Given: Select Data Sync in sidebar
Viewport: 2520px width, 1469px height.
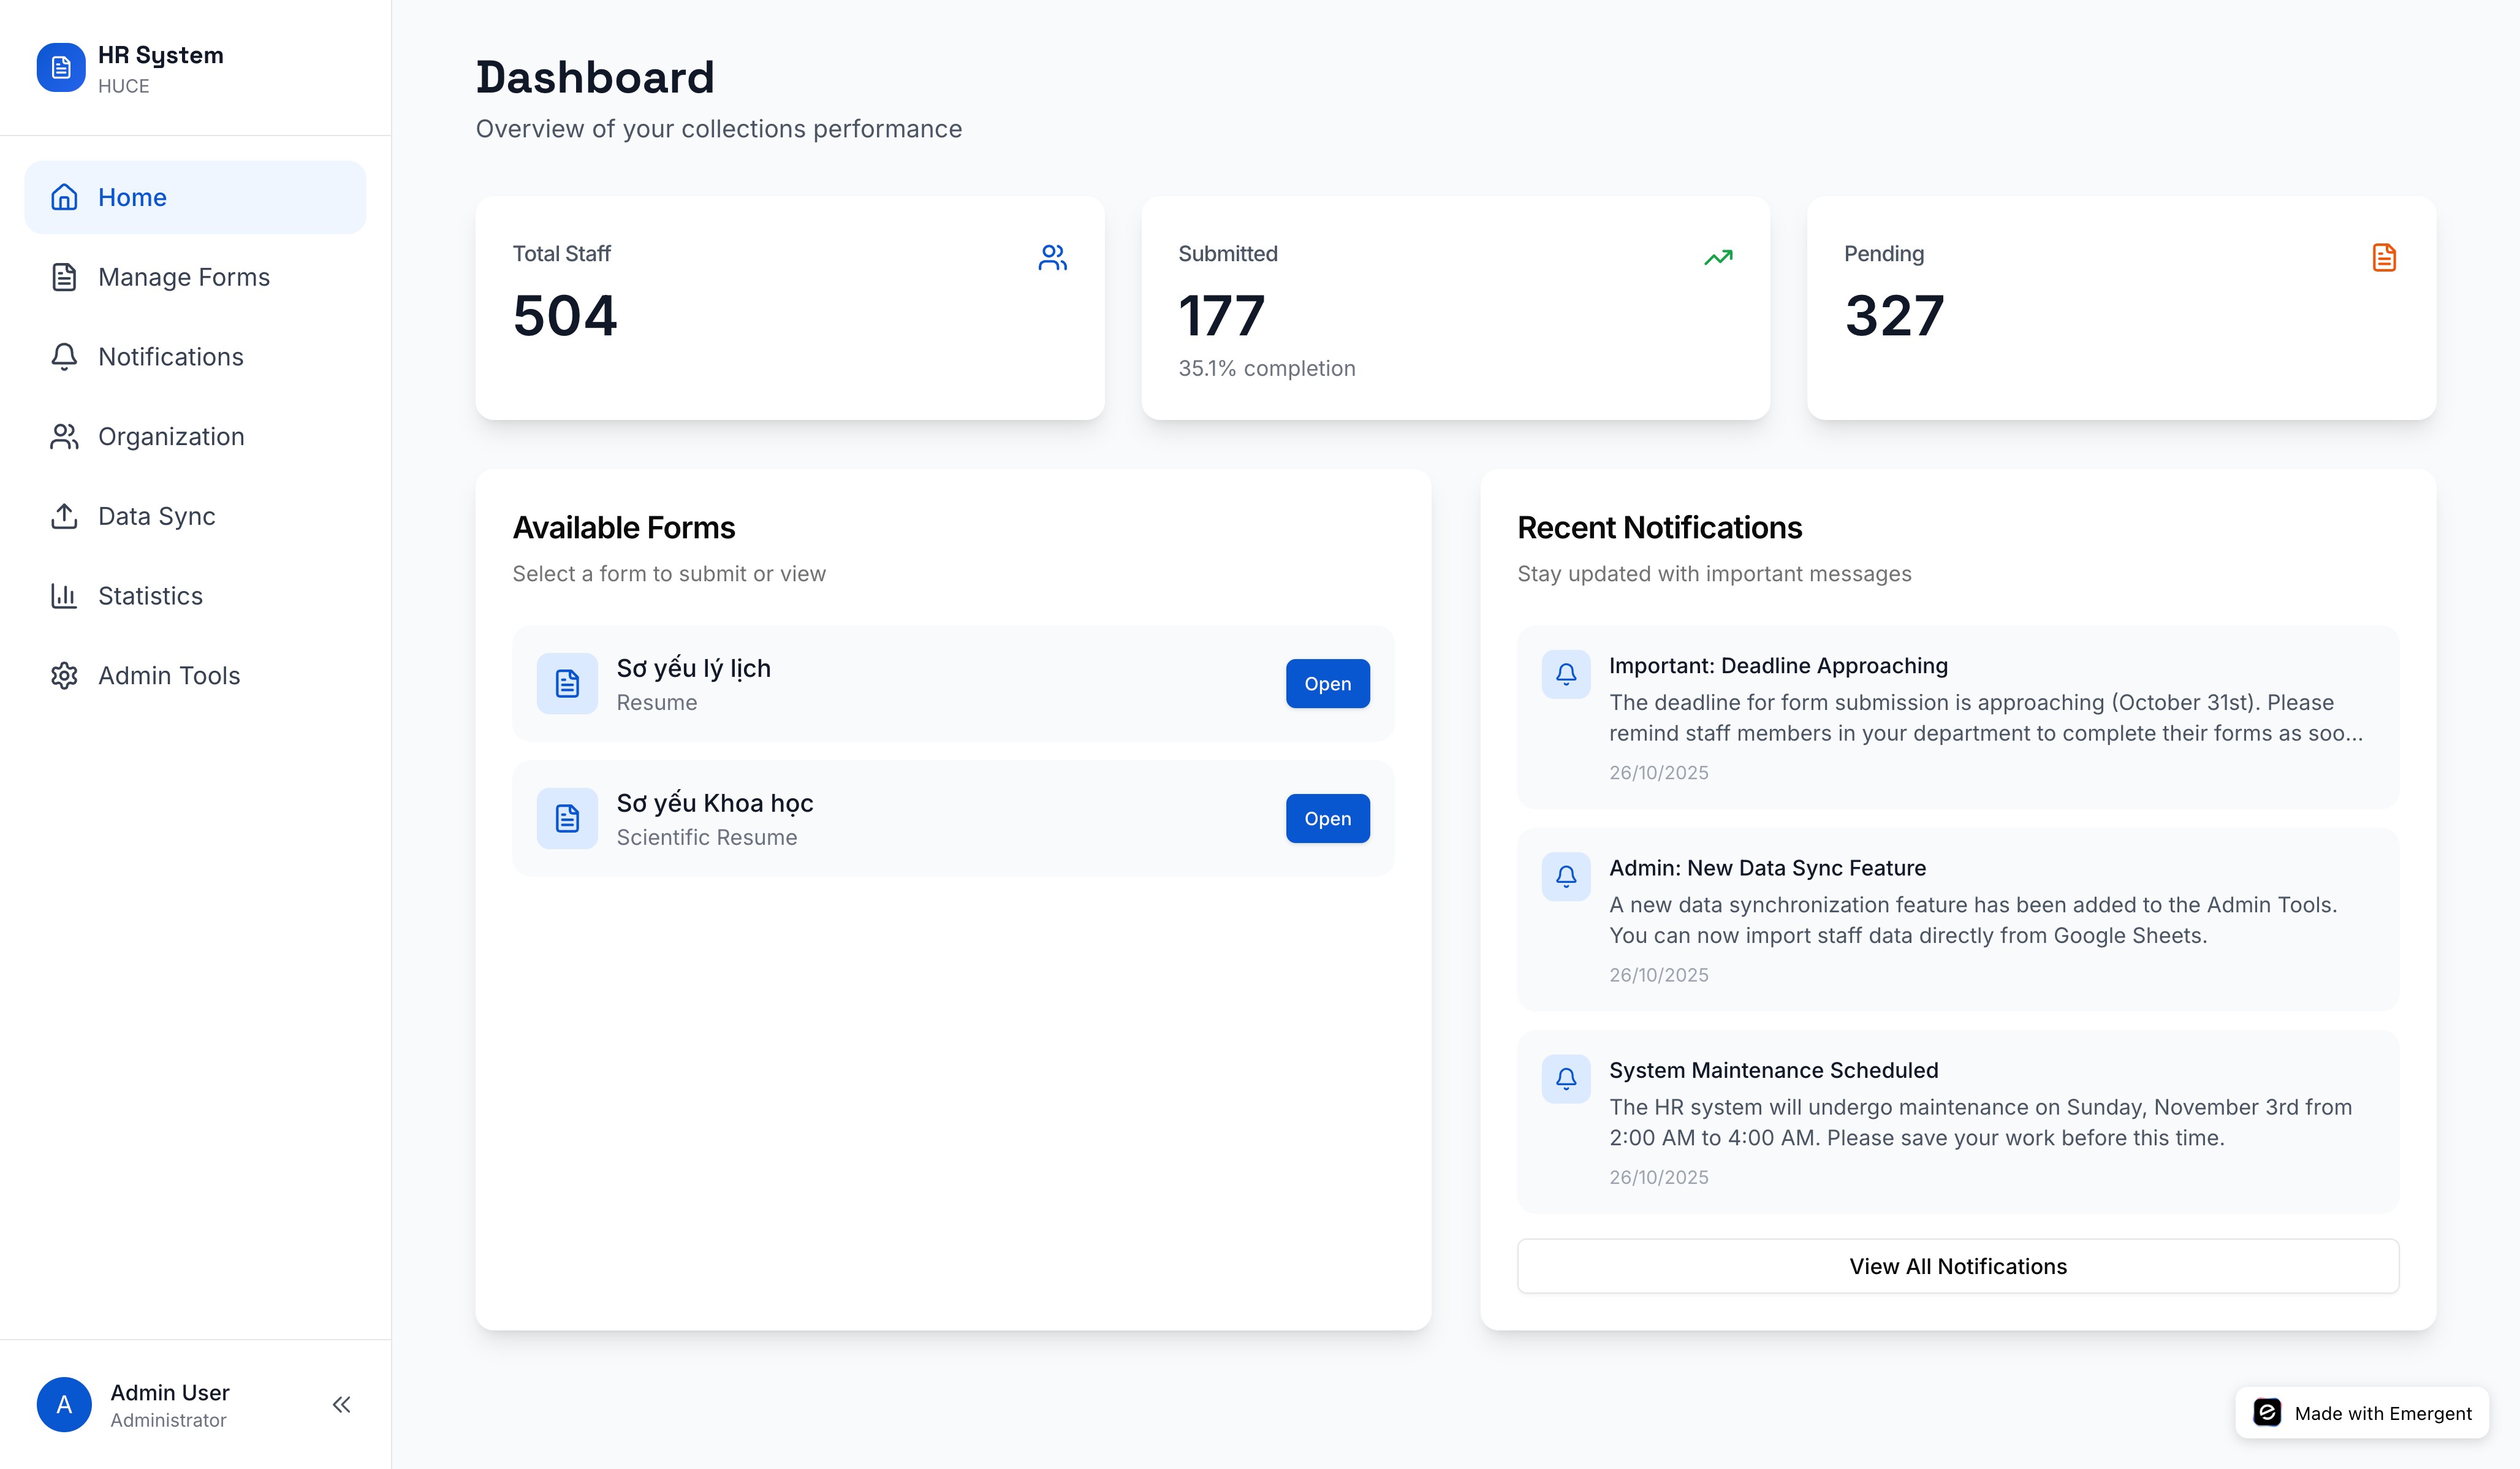Looking at the screenshot, I should [156, 516].
